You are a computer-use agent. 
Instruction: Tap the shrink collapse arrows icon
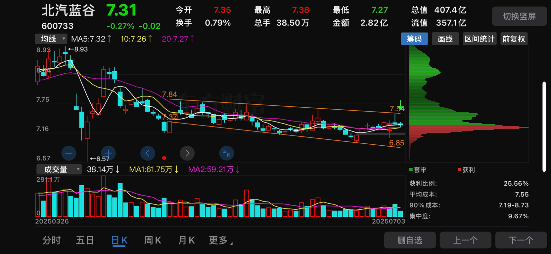coord(227,153)
